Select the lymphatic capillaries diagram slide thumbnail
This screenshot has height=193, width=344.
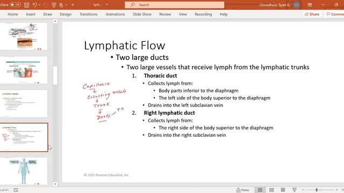[x=24, y=36]
